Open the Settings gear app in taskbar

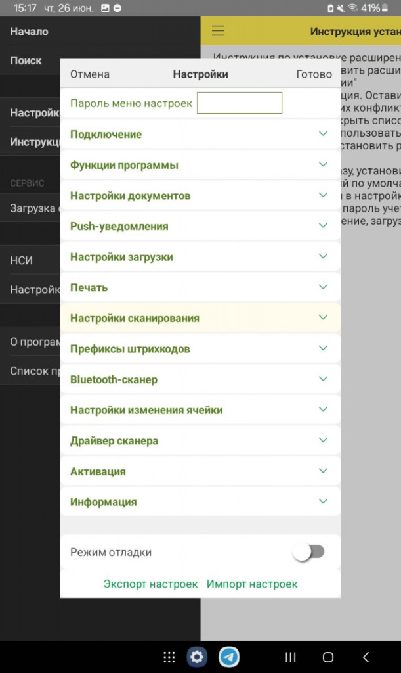197,657
